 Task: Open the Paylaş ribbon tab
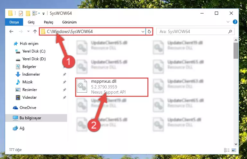click(x=49, y=22)
